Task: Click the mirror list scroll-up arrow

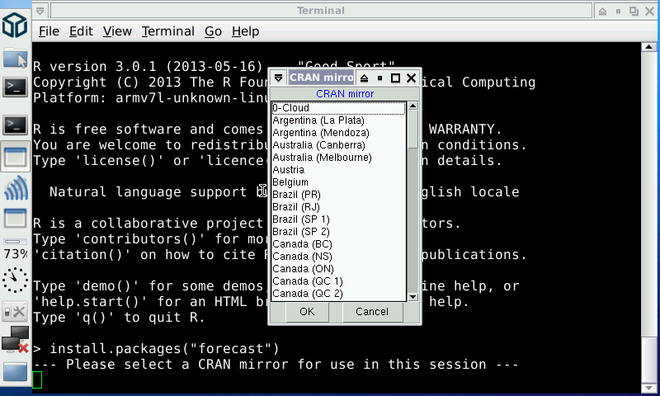Action: point(413,106)
